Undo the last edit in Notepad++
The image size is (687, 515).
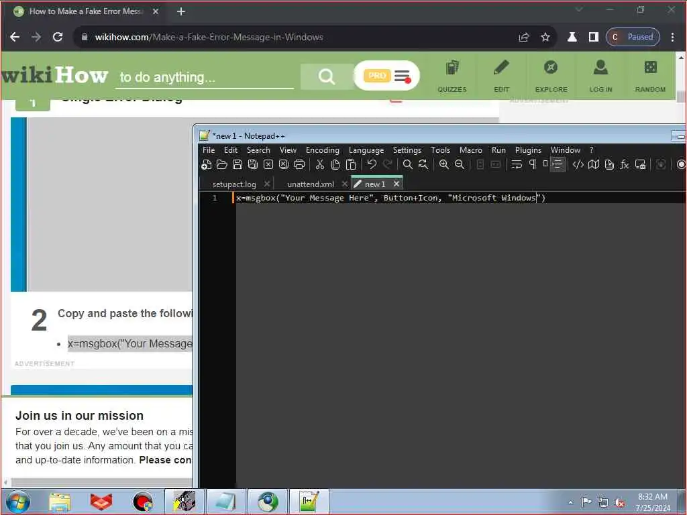click(x=372, y=165)
